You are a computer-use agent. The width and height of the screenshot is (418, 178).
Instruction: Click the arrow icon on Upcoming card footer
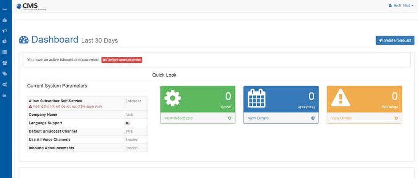[313, 118]
